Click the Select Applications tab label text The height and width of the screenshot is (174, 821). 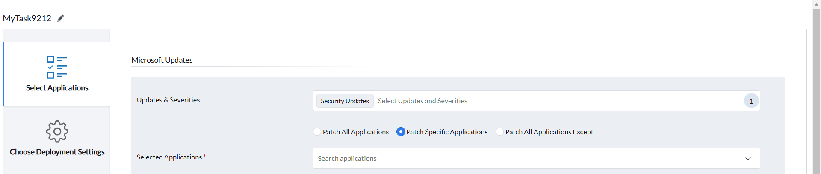click(57, 88)
